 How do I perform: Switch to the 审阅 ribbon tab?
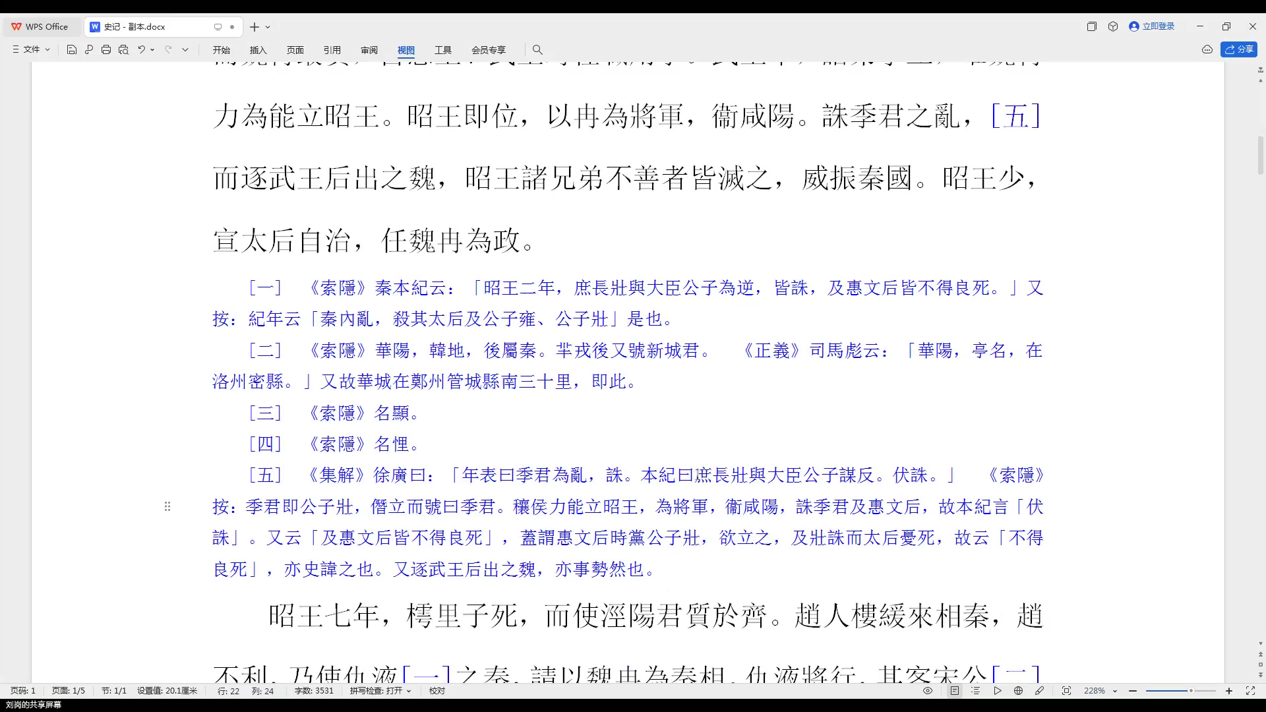(x=369, y=50)
